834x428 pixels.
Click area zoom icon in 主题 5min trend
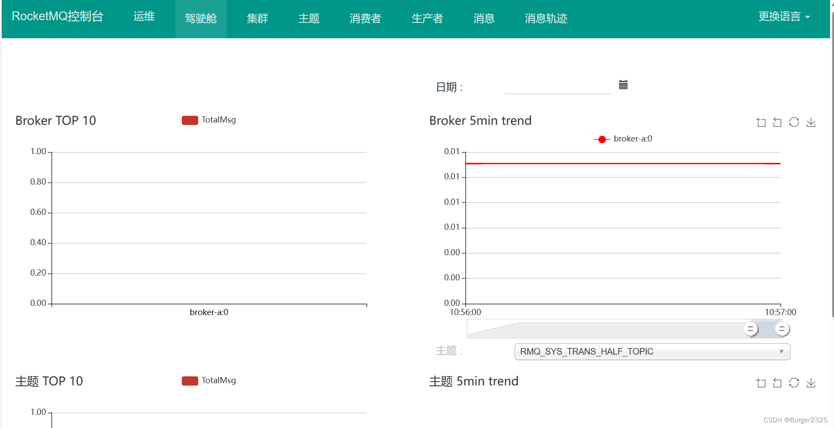pyautogui.click(x=761, y=383)
